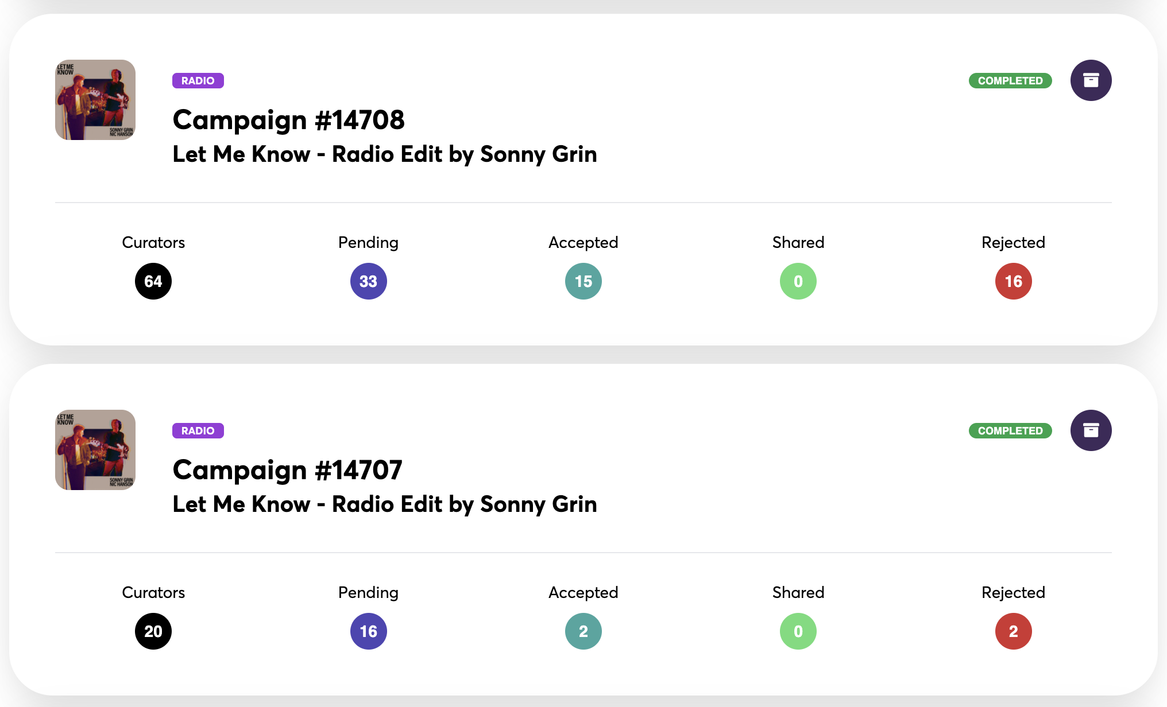The height and width of the screenshot is (707, 1167).
Task: Select the 16 Rejected count in Campaign #14708
Action: click(1013, 281)
